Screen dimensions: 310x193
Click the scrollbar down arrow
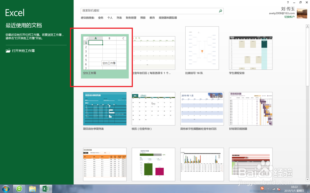pos(308,180)
